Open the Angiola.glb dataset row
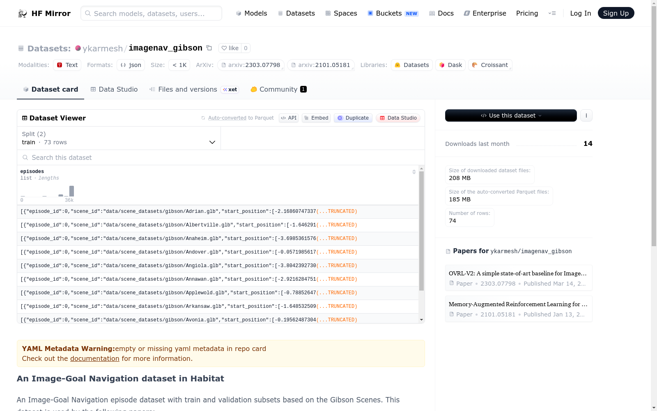Image resolution: width=657 pixels, height=411 pixels. click(x=218, y=266)
